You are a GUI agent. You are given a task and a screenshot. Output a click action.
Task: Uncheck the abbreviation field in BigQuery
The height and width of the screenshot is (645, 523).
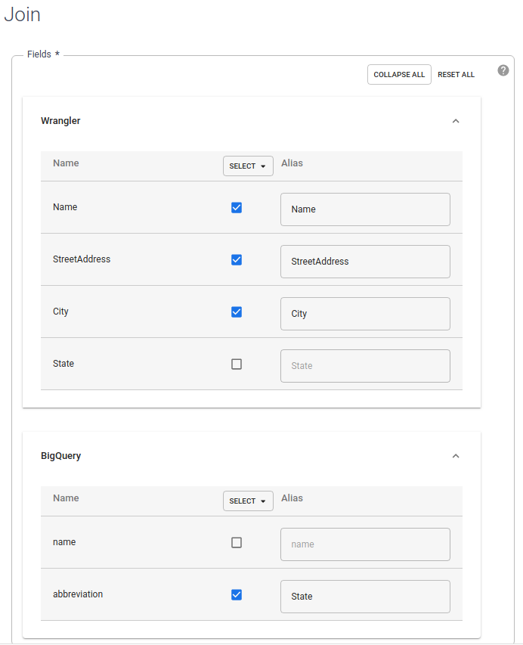click(237, 594)
